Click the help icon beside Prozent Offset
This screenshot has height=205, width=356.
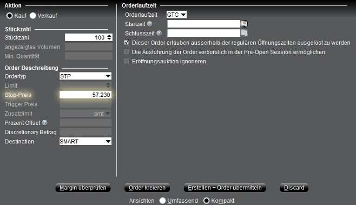[x=45, y=123]
